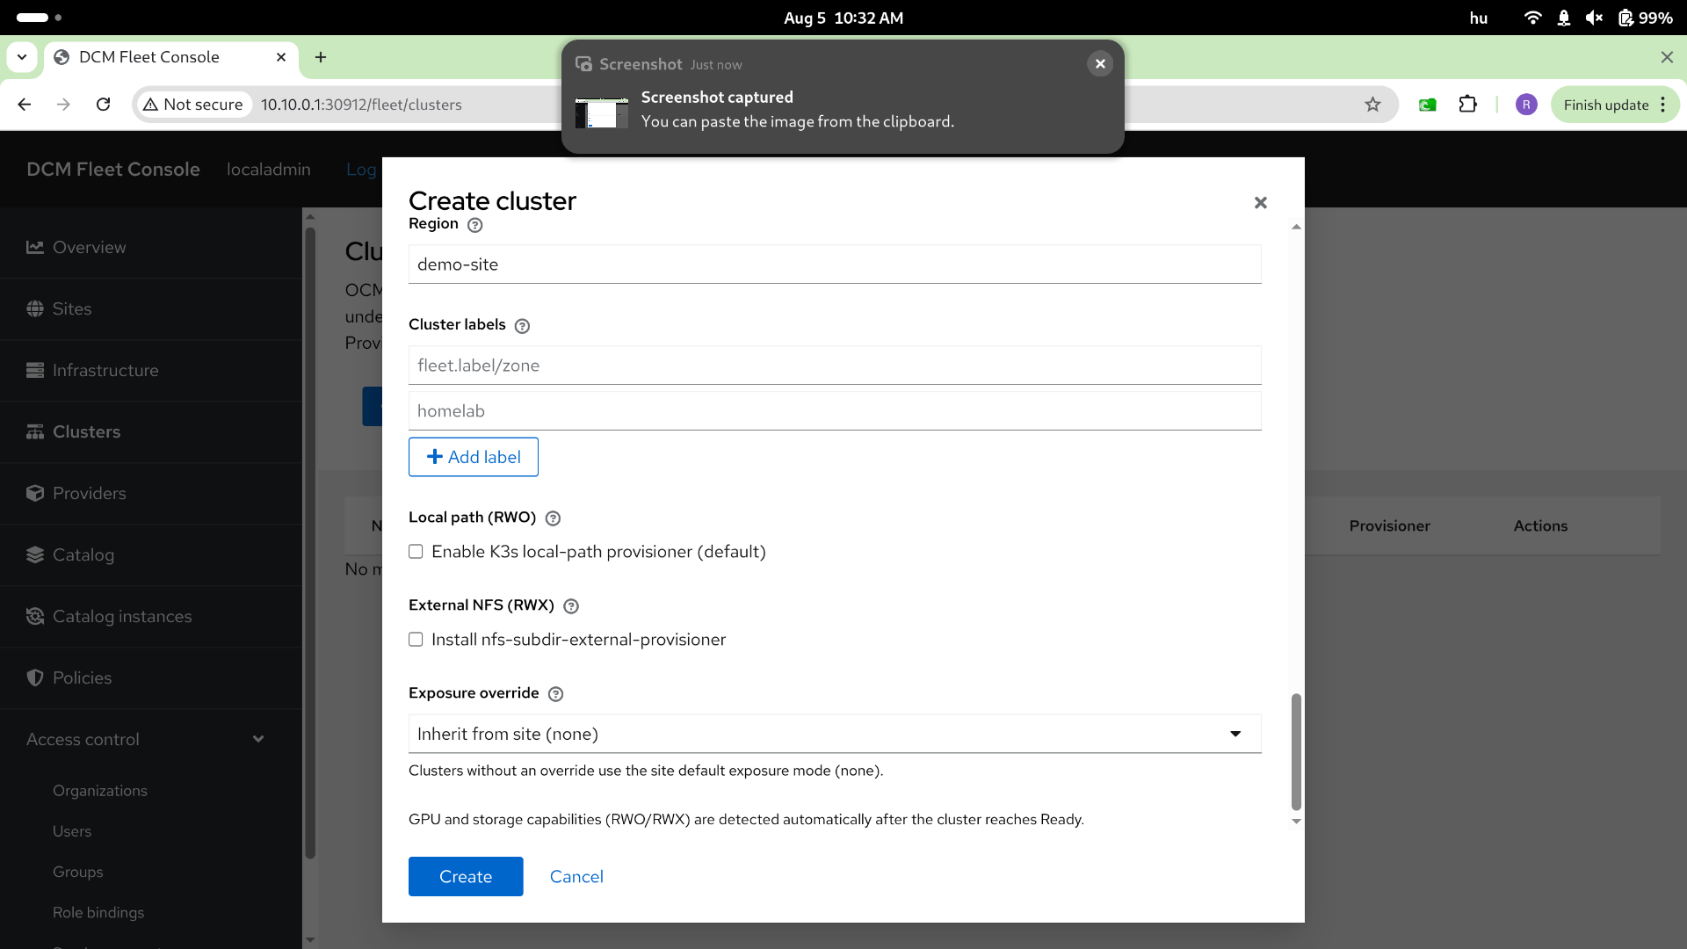
Task: Close the Create cluster dialog
Action: (x=1261, y=203)
